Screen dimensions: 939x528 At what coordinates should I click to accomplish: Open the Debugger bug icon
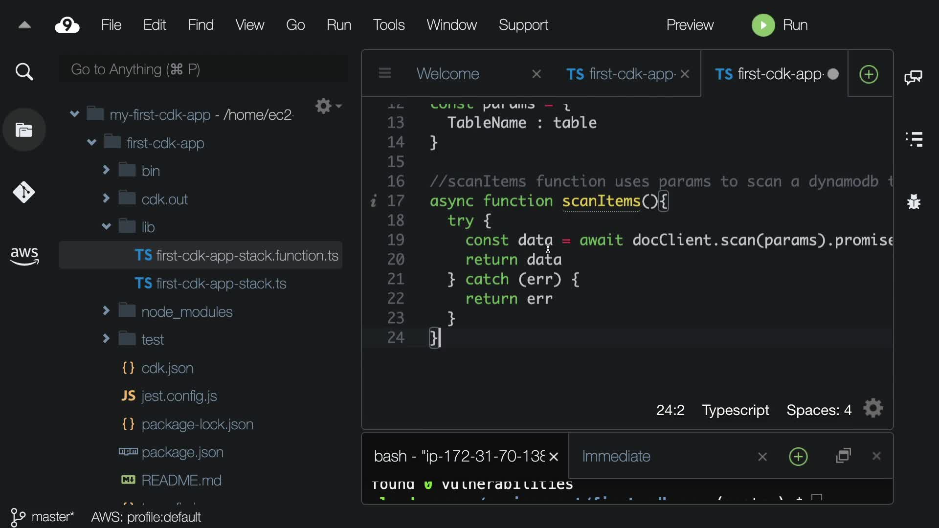tap(914, 201)
